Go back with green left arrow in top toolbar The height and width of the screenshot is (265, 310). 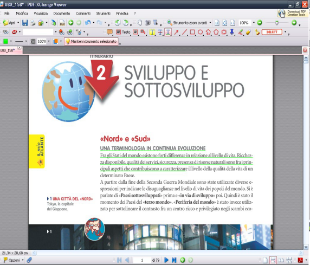tap(71, 23)
